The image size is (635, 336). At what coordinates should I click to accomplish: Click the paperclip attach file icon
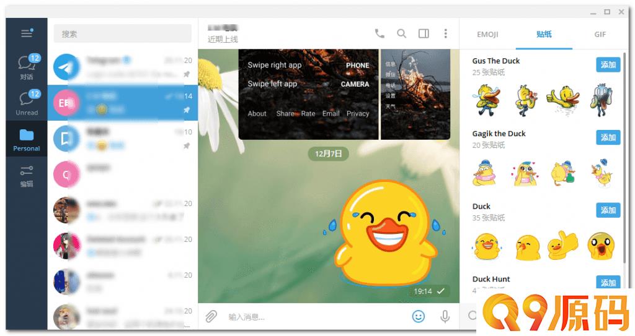(x=211, y=316)
